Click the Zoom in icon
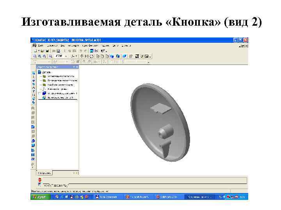This screenshot has height=210, width=281. coord(39,56)
